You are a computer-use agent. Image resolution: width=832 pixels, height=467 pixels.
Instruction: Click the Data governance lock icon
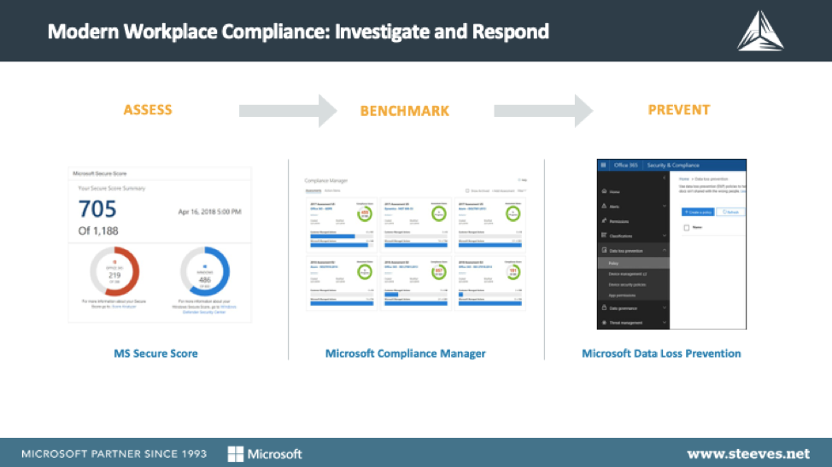coord(605,306)
